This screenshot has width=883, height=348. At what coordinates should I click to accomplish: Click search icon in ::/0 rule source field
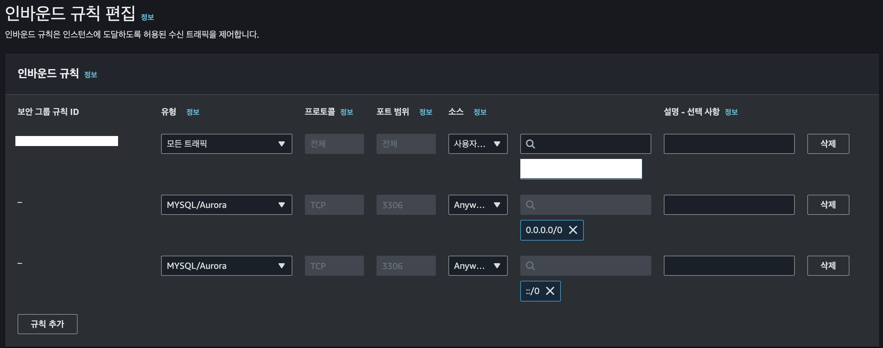(x=530, y=266)
